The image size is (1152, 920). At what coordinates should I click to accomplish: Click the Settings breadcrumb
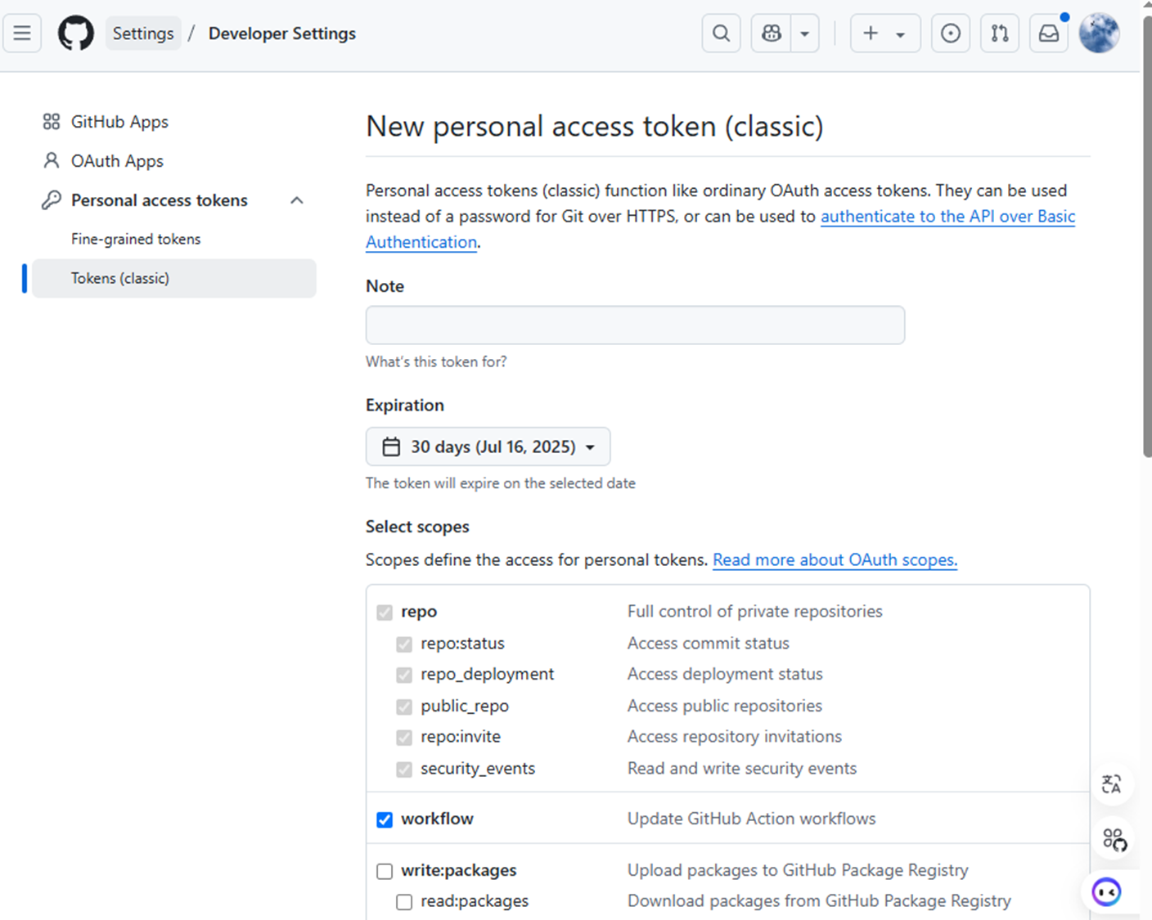pos(143,34)
